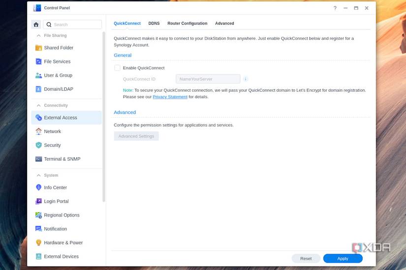Click the Reset button
The height and width of the screenshot is (270, 406).
coord(306,258)
